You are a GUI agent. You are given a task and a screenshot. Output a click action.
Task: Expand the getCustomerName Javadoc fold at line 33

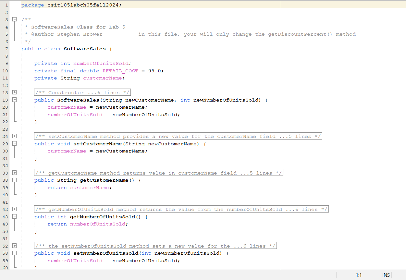point(14,173)
